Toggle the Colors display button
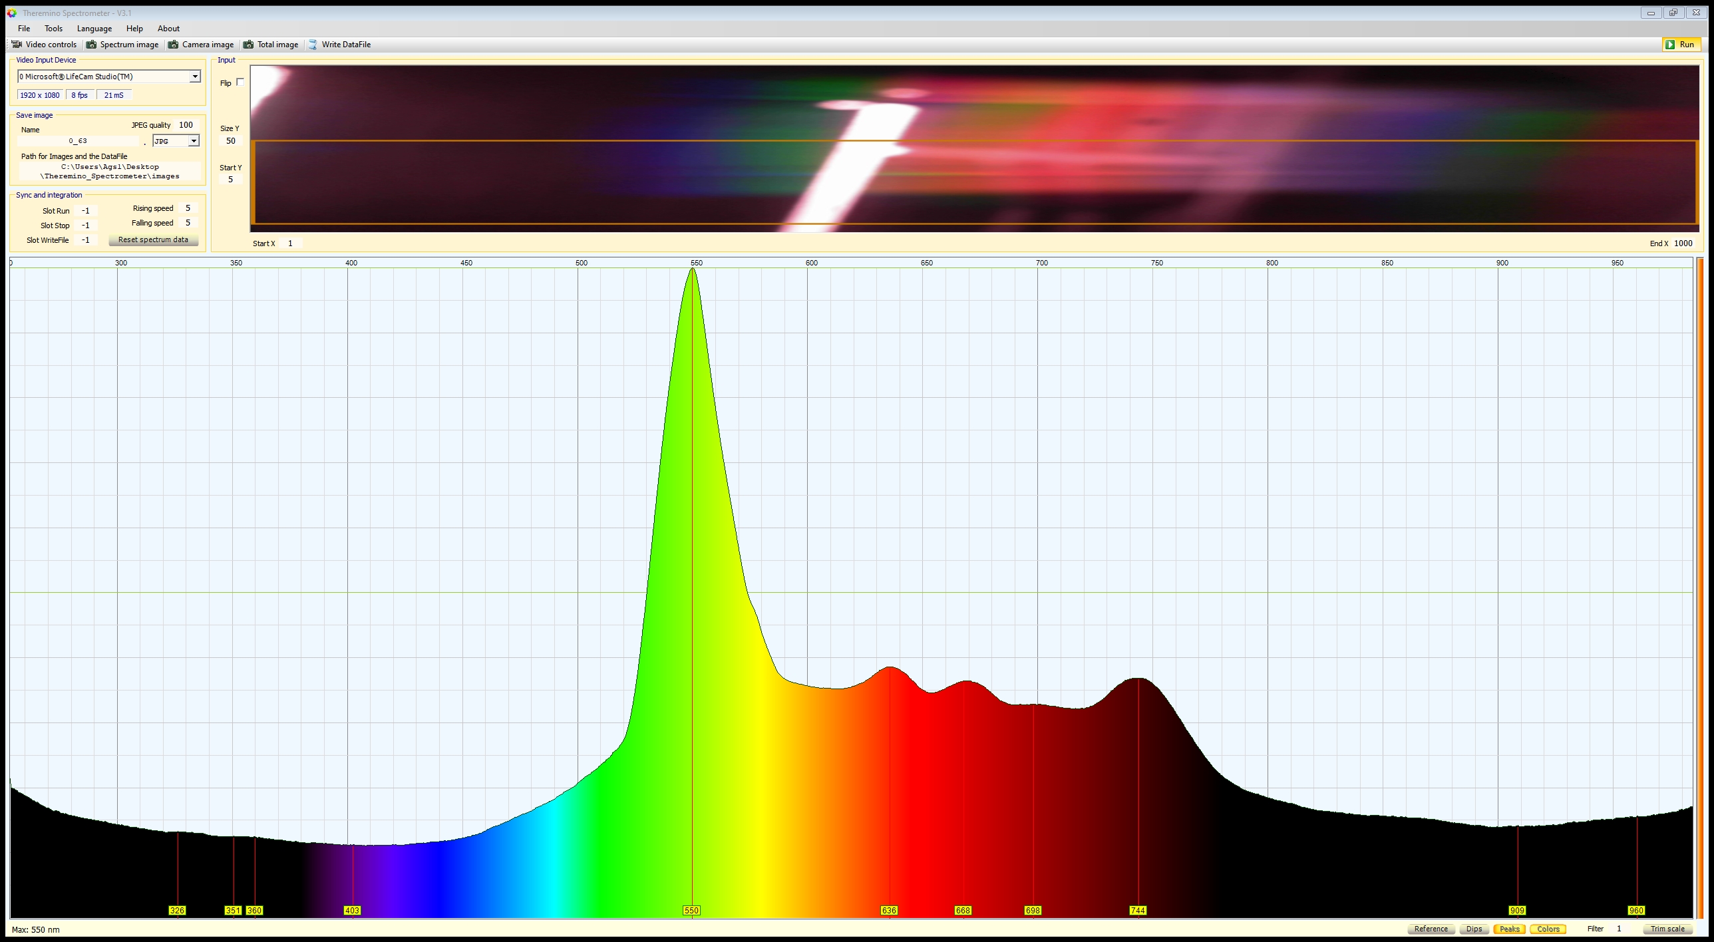Viewport: 1714px width, 942px height. tap(1548, 929)
